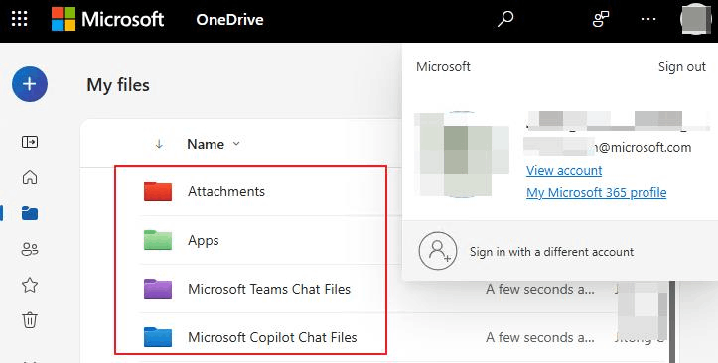Image resolution: width=718 pixels, height=363 pixels.
Task: Click the sign in with different account icon
Action: click(x=438, y=251)
